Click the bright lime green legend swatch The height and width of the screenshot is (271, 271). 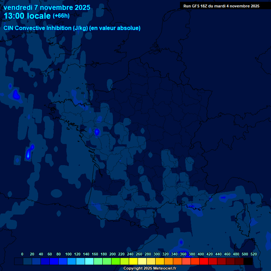pos(116,261)
